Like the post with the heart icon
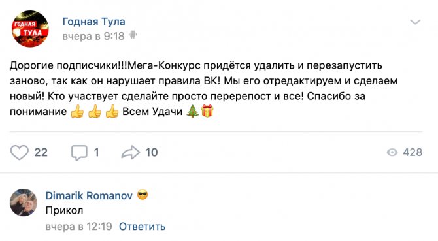The width and height of the screenshot is (438, 241). pos(19,153)
